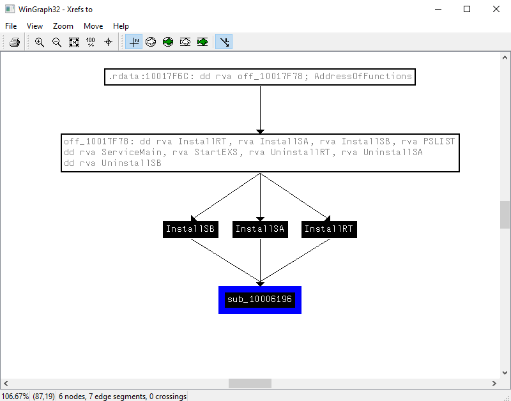
Task: Expand the View menu
Action: (35, 26)
